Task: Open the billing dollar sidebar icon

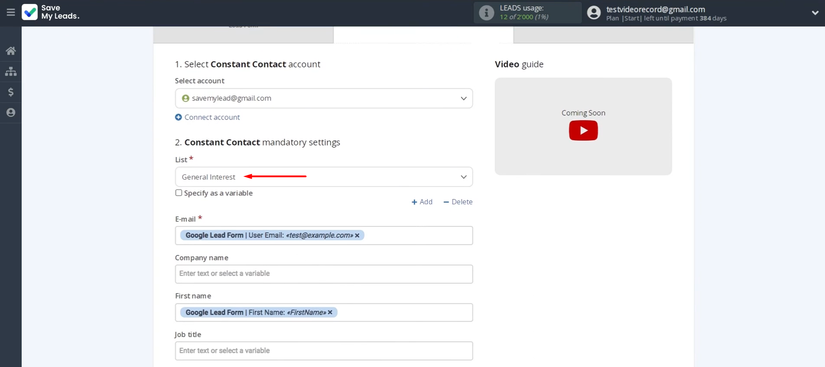Action: click(11, 92)
